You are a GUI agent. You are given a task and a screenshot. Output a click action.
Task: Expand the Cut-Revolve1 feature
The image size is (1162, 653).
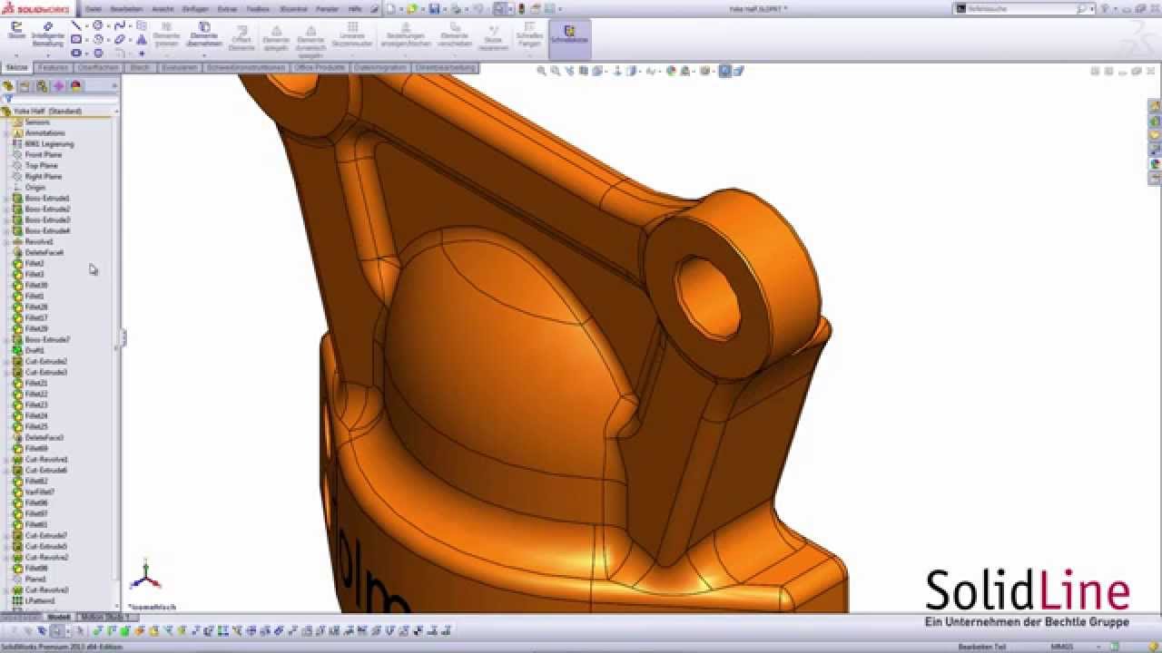tap(6, 459)
